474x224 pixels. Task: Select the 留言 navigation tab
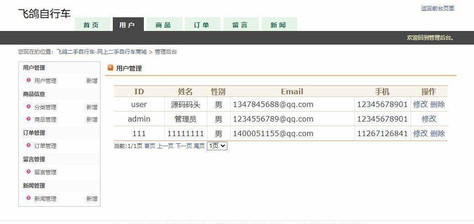[x=240, y=25]
